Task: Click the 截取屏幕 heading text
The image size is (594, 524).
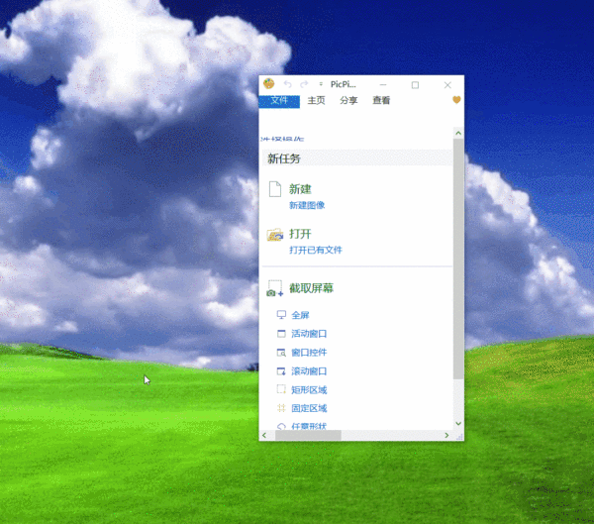Action: click(x=311, y=288)
